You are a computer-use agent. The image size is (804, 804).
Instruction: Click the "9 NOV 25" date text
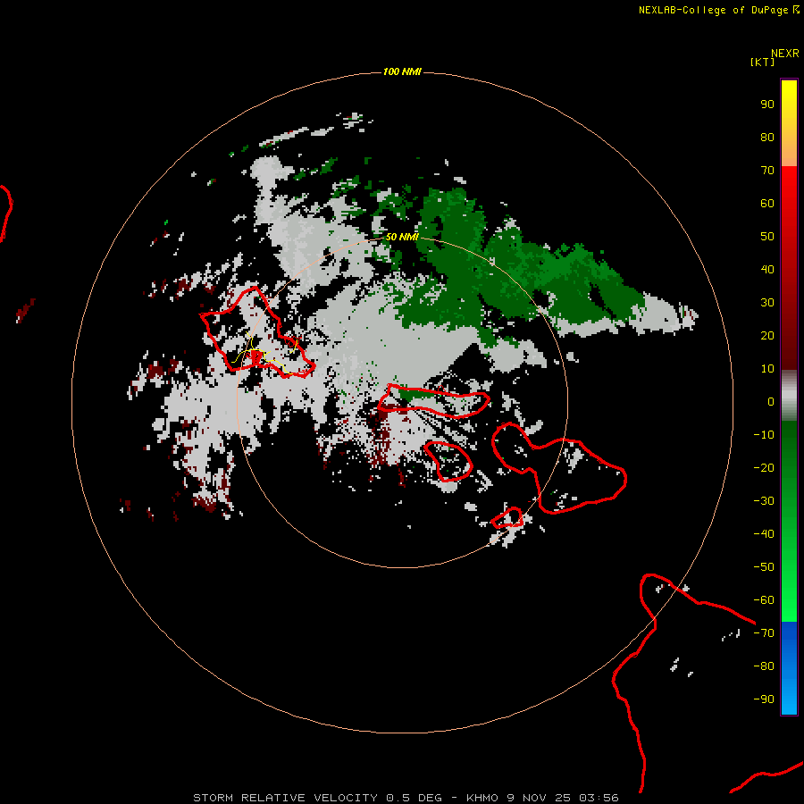[539, 798]
